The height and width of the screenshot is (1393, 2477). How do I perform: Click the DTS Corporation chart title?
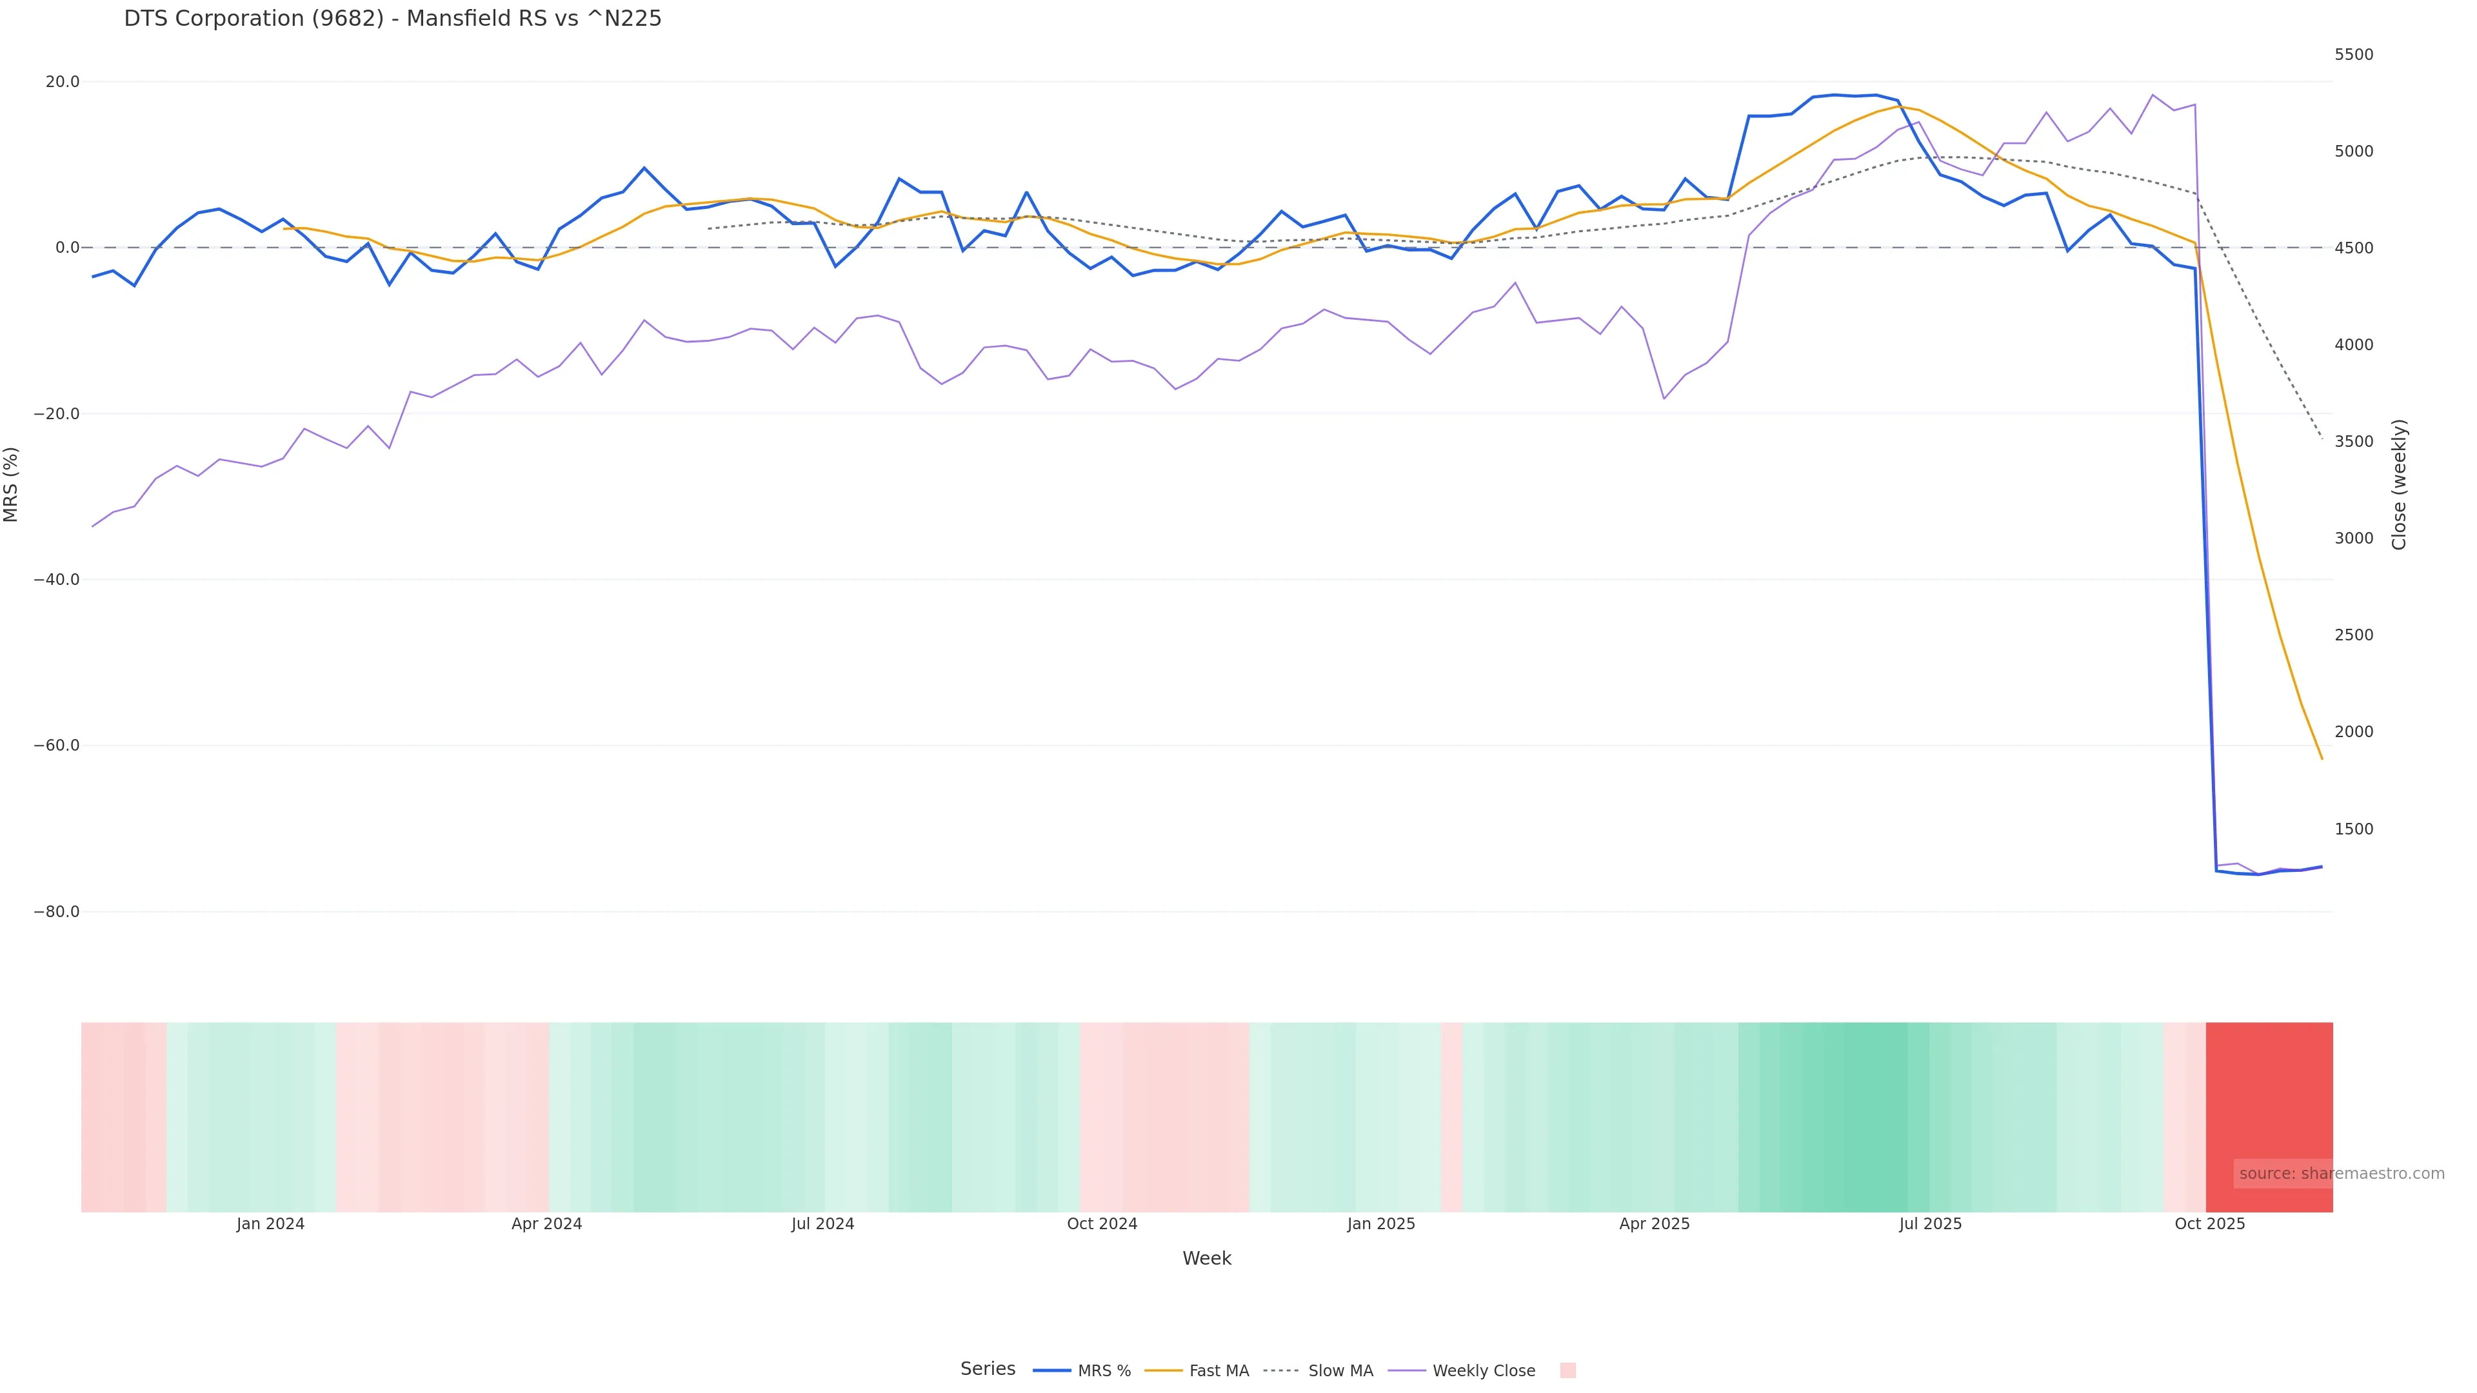point(392,18)
